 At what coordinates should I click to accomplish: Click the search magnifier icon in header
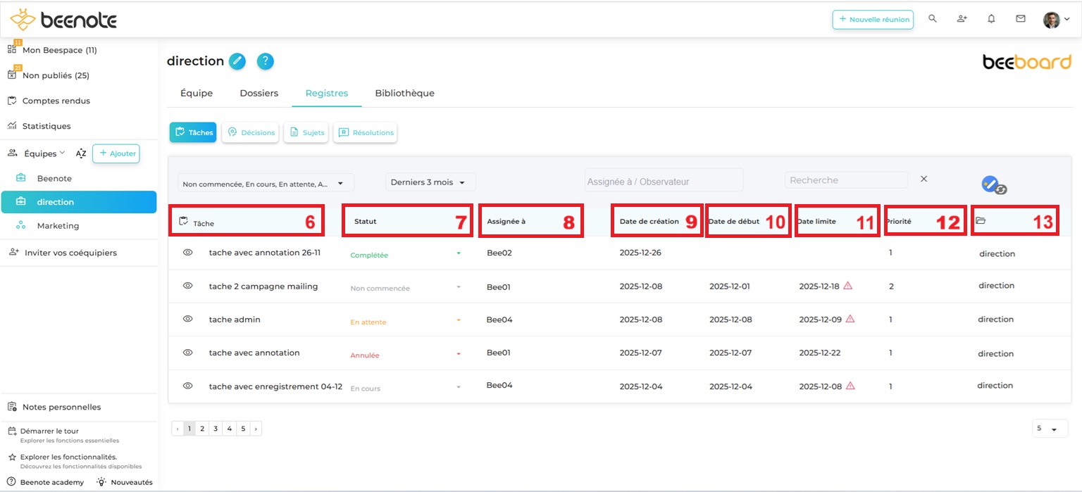click(x=933, y=19)
